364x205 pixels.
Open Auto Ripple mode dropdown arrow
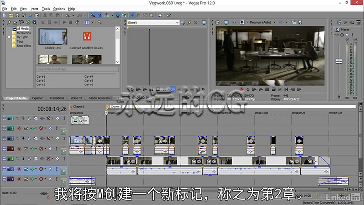[x=112, y=16]
